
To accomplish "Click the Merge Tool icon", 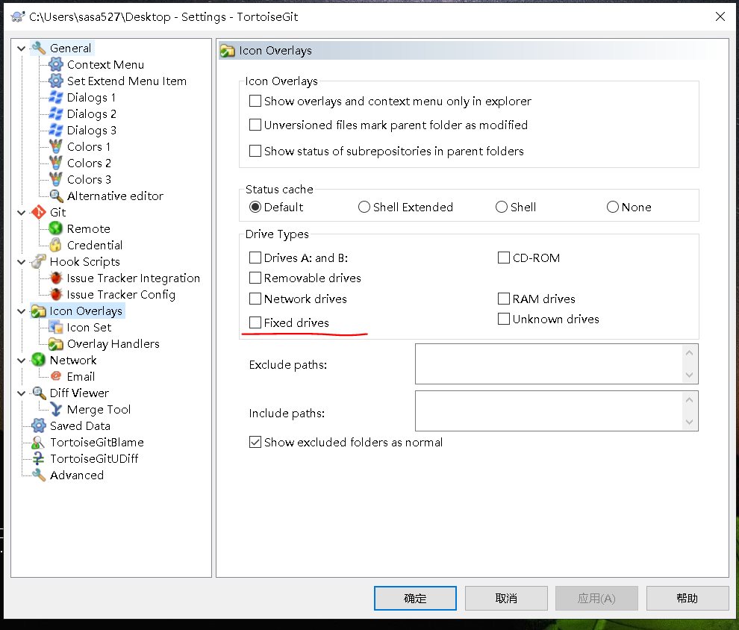I will tap(56, 410).
